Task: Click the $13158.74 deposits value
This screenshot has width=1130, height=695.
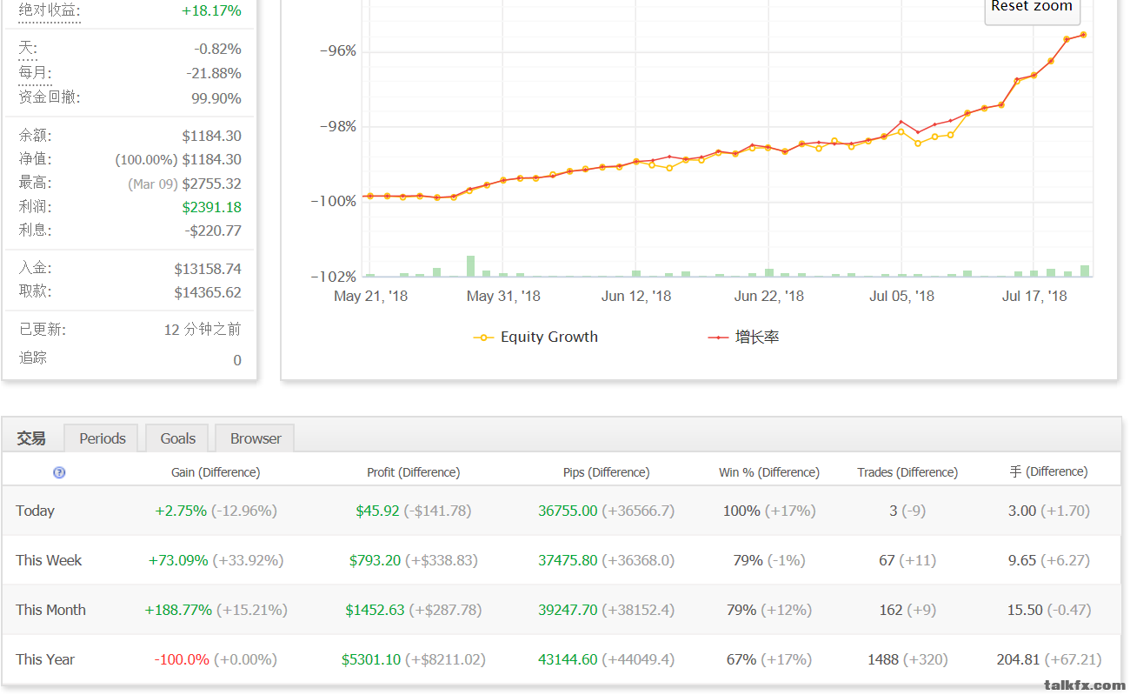Action: [x=208, y=269]
